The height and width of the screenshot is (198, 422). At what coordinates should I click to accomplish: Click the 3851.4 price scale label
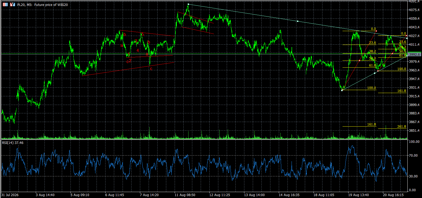pos(414,131)
